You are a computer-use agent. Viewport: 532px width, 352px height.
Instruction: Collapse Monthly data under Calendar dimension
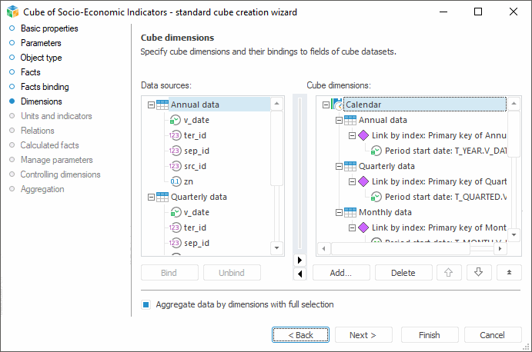pyautogui.click(x=340, y=212)
